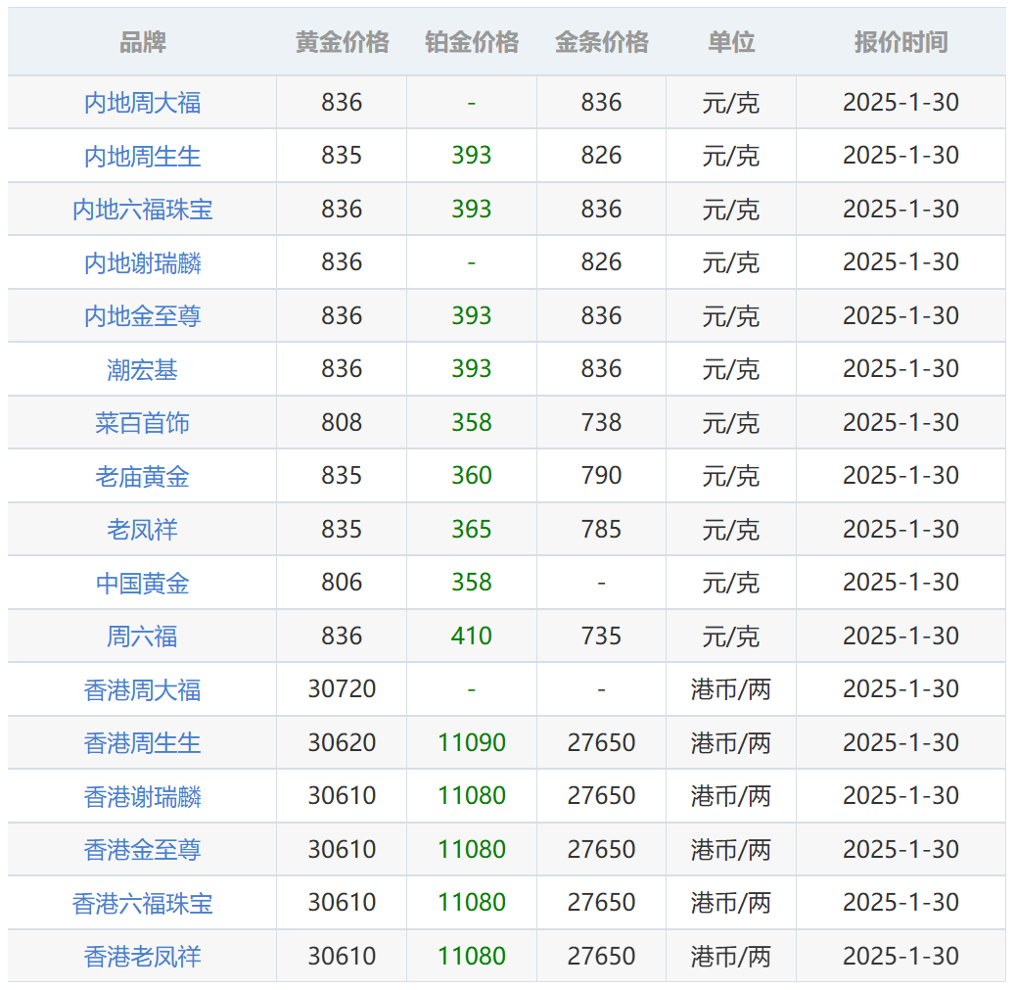
Task: Open the 香港周生生 brand link
Action: [x=143, y=743]
